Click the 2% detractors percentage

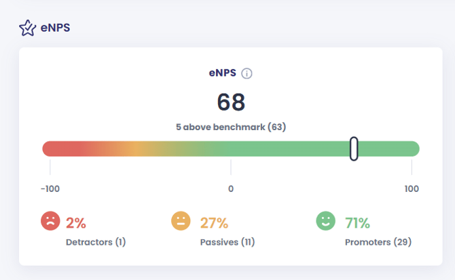click(76, 223)
